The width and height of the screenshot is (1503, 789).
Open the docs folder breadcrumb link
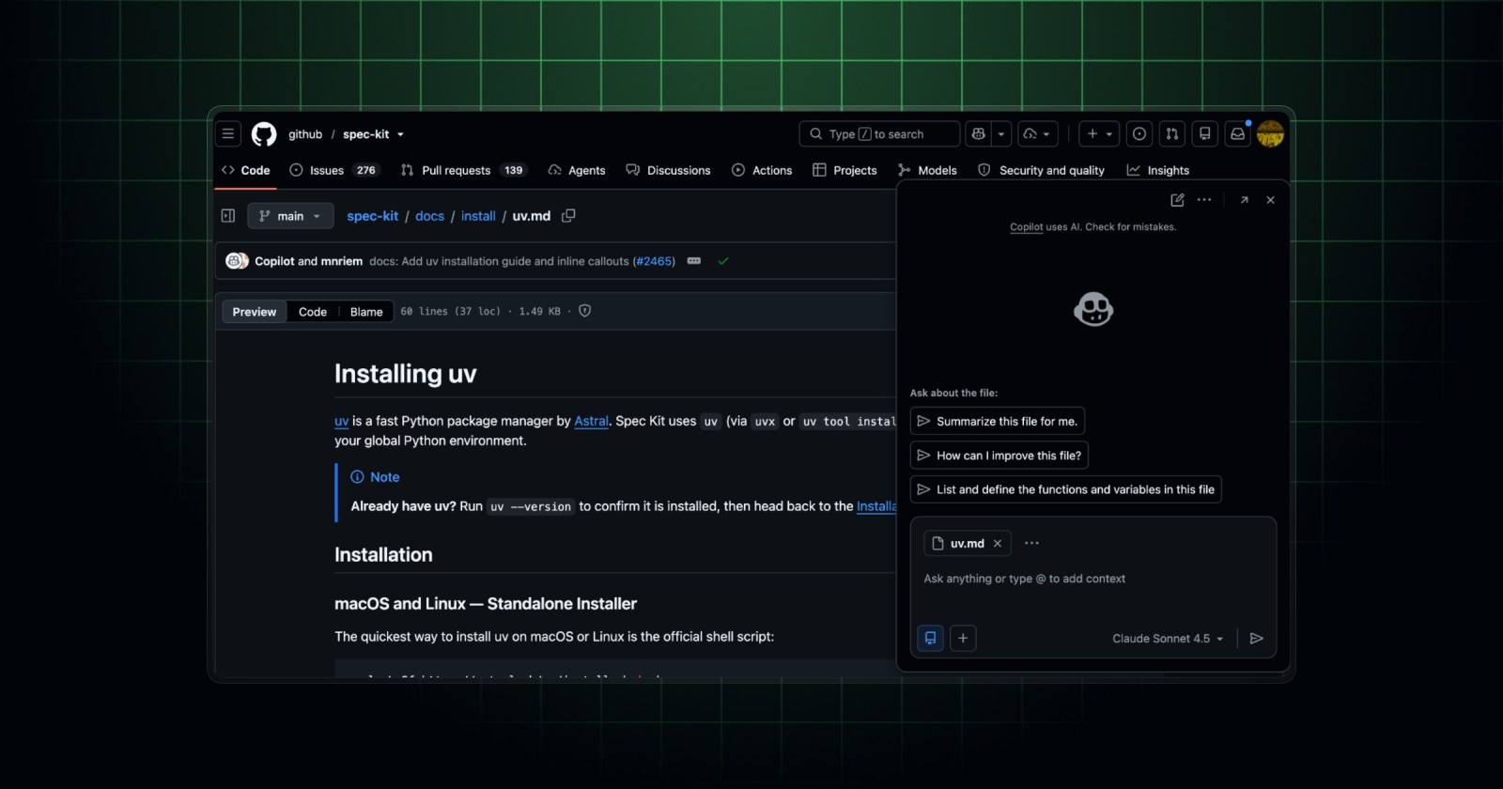click(429, 216)
